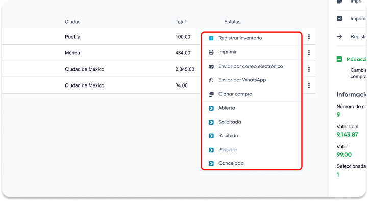The width and height of the screenshot is (368, 201).
Task: Click the 34.00 total value
Action: click(x=181, y=85)
